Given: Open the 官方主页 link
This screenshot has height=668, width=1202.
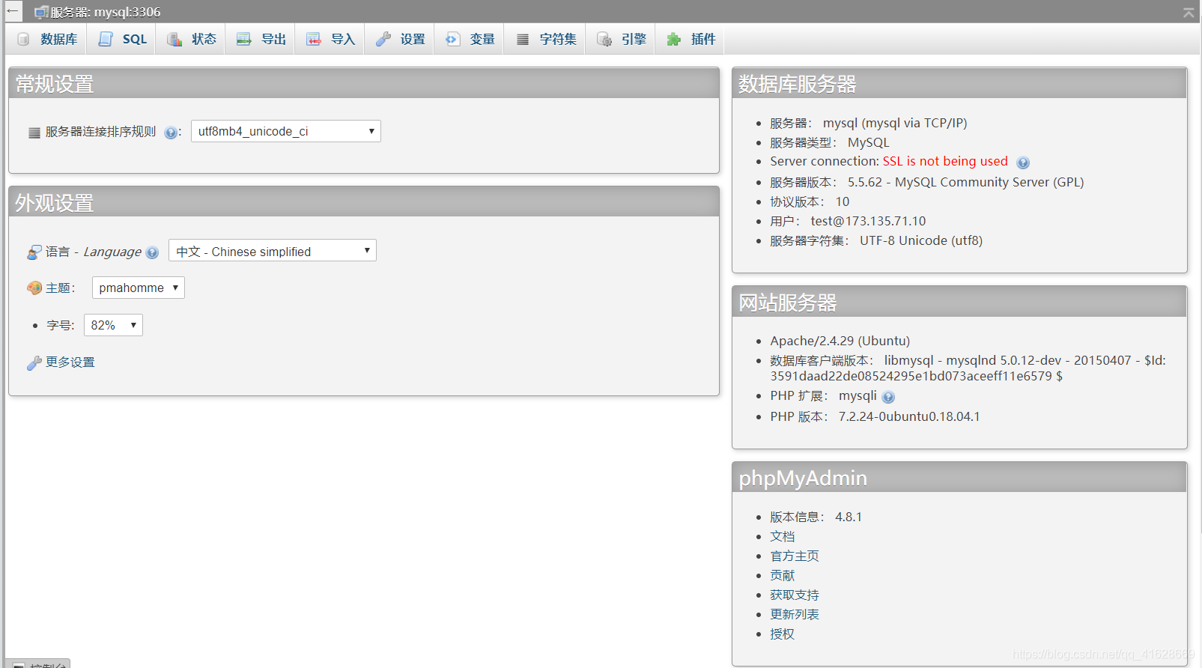Looking at the screenshot, I should point(794,556).
